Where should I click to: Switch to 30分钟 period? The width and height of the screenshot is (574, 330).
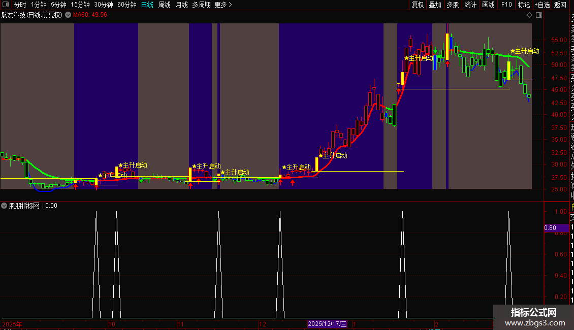click(104, 5)
